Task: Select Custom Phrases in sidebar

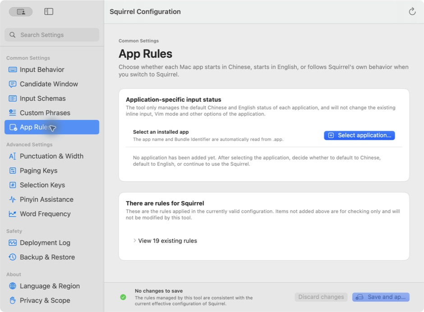Action: (x=52, y=113)
